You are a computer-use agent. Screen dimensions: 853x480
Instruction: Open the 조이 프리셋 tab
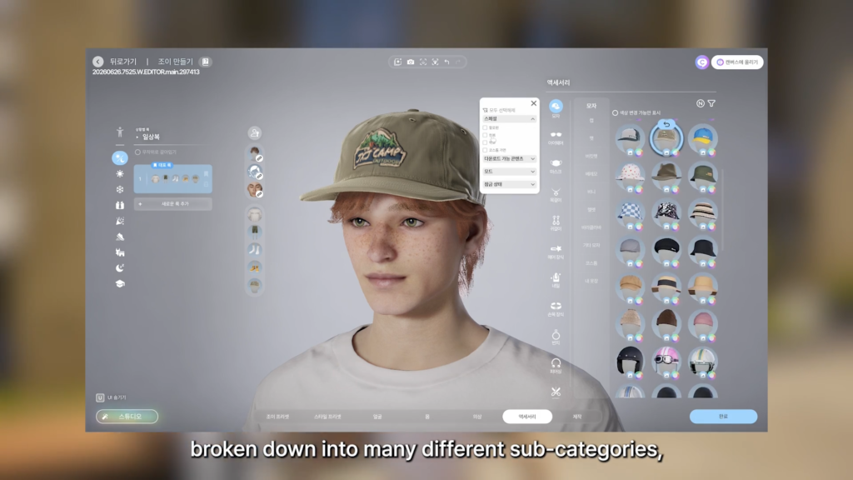click(277, 417)
